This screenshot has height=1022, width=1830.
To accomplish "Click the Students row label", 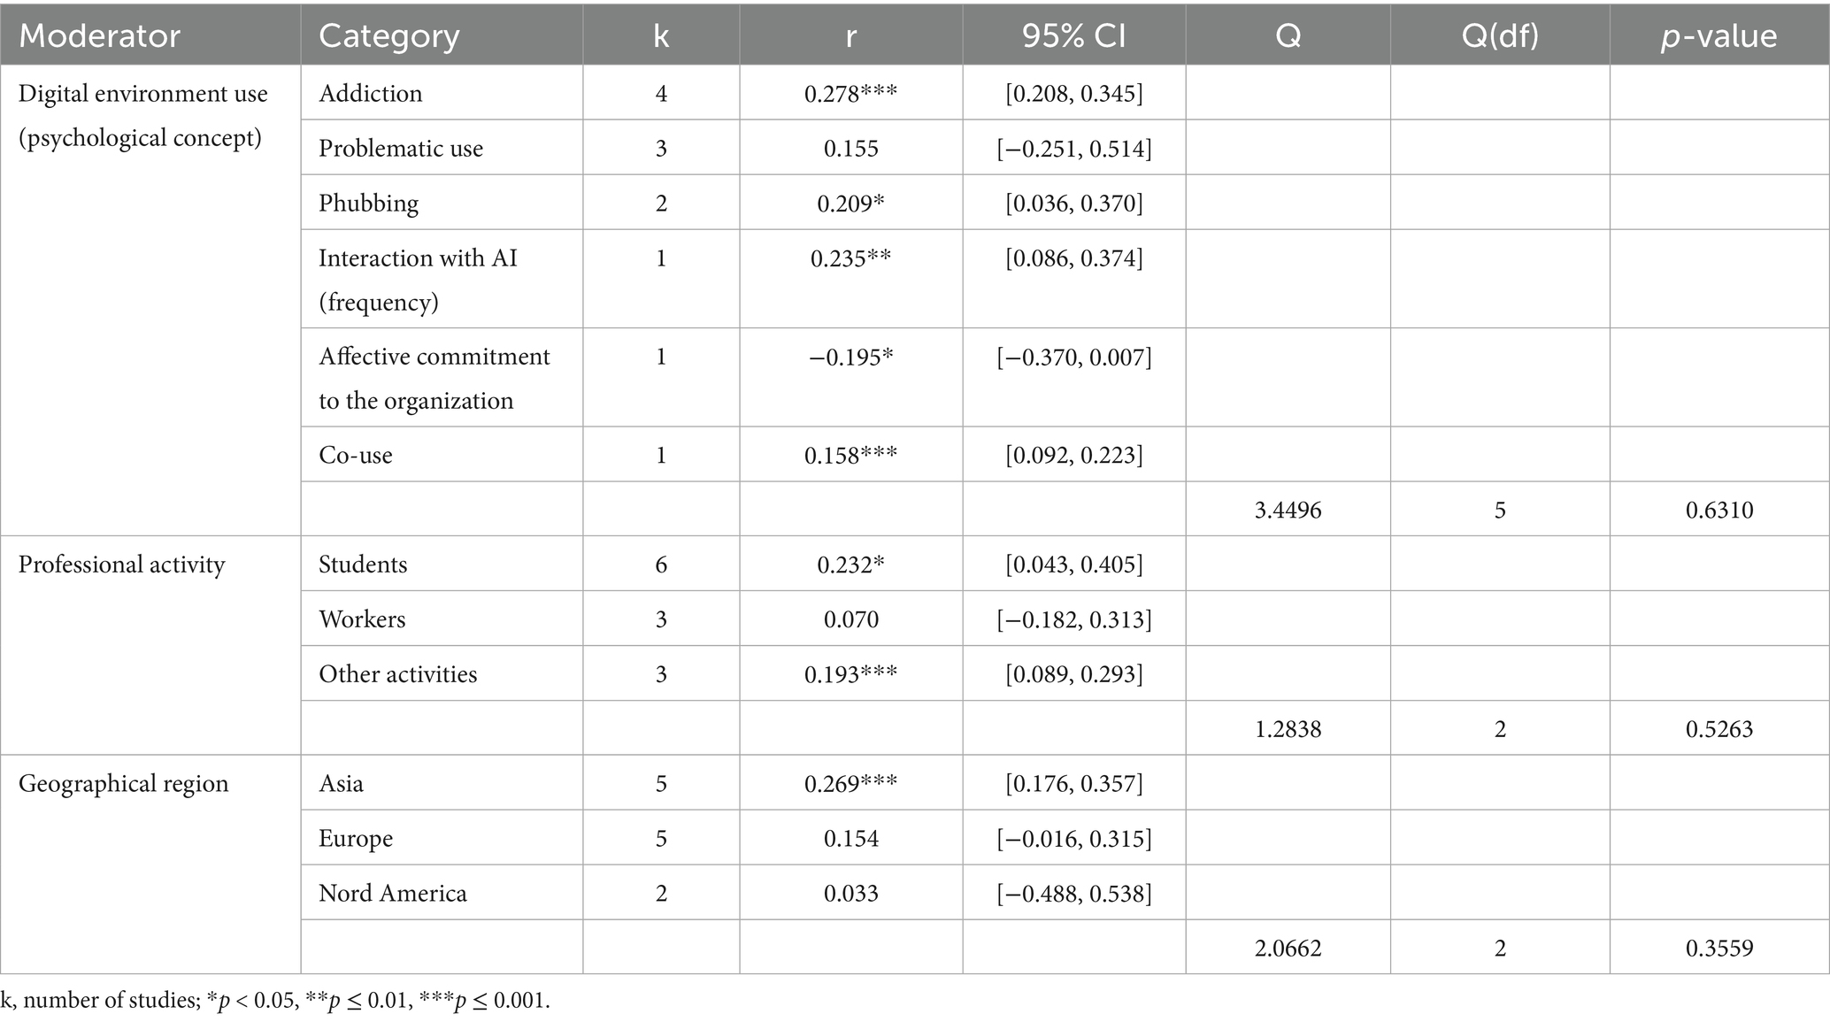I will tap(363, 565).
